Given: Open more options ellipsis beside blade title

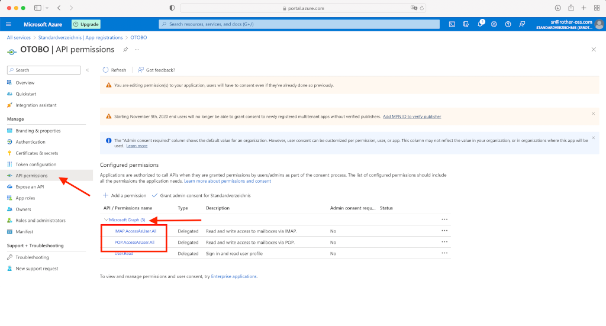Looking at the screenshot, I should point(137,50).
